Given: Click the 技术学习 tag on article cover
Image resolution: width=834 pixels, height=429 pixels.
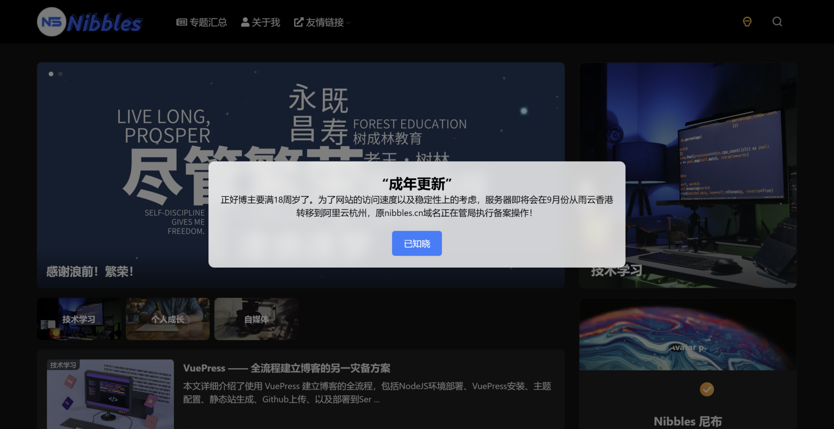Looking at the screenshot, I should 63,365.
